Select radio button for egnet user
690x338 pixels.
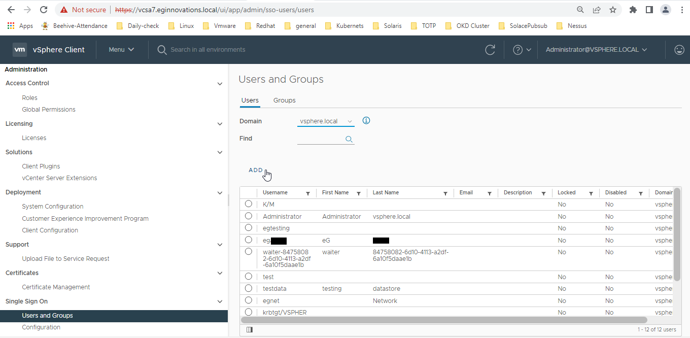(x=248, y=300)
